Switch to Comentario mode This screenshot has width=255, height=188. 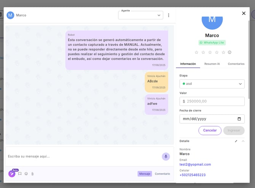(163, 174)
